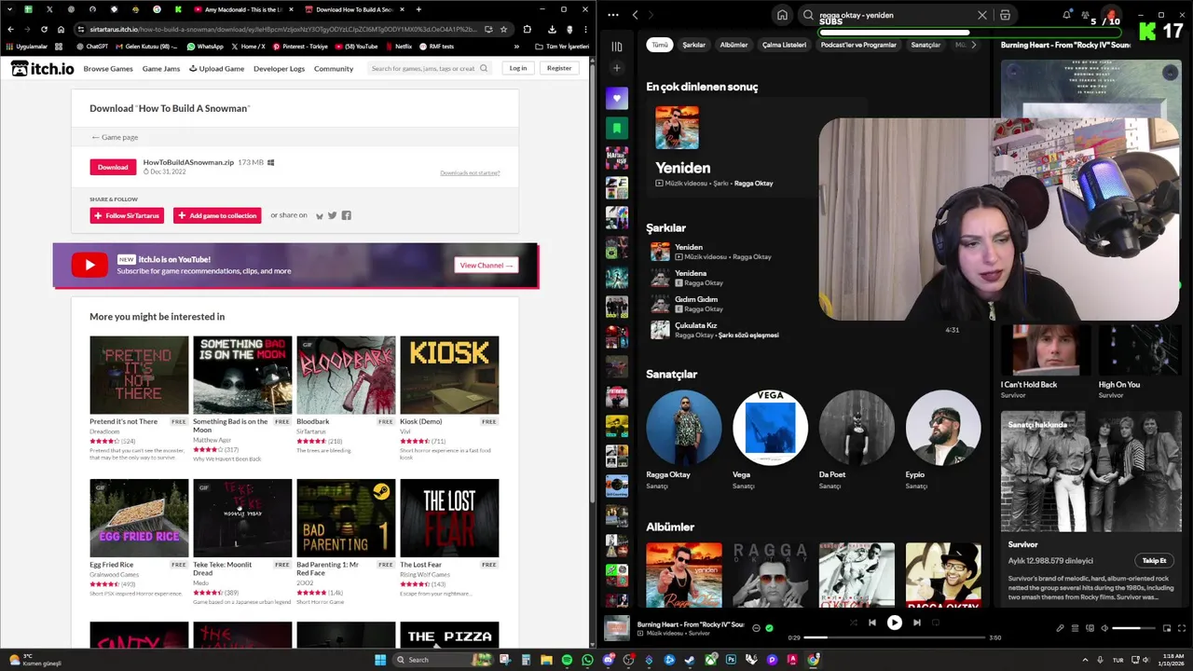The height and width of the screenshot is (671, 1193).
Task: Open the Spotify Browse icon beside search
Action: coord(1005,15)
